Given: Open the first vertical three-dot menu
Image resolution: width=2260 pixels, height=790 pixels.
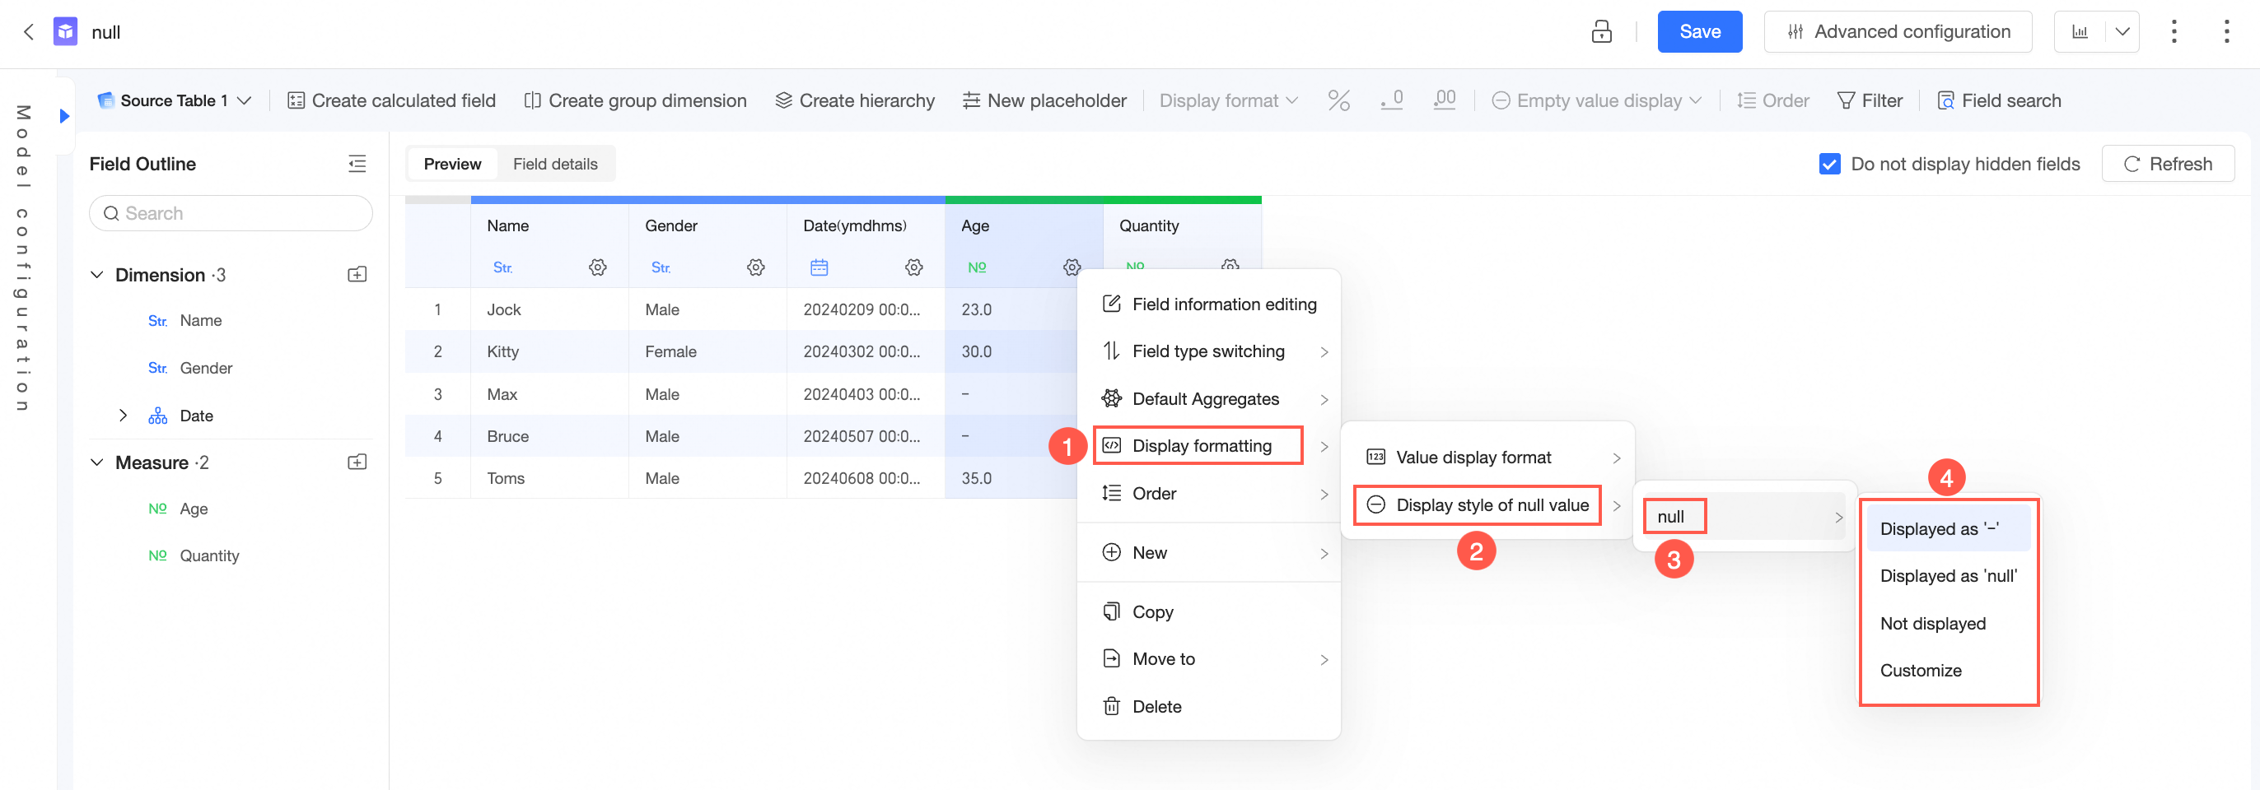Looking at the screenshot, I should [x=2174, y=32].
